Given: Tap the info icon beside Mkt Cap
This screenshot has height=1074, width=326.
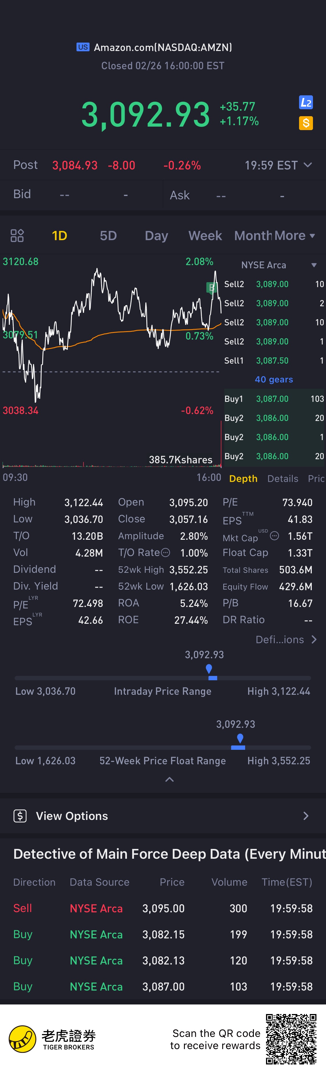Looking at the screenshot, I should (274, 536).
